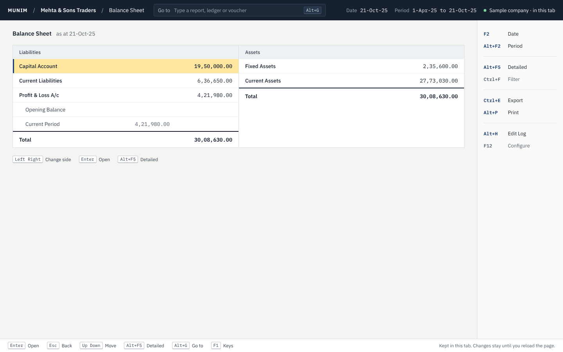Viewport: 563px width, 352px height.
Task: Choose Alt+P Print in side panel
Action: click(520, 113)
